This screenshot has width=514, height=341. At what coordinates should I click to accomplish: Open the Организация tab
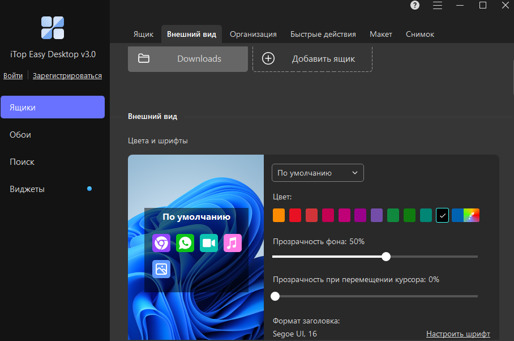pyautogui.click(x=253, y=34)
